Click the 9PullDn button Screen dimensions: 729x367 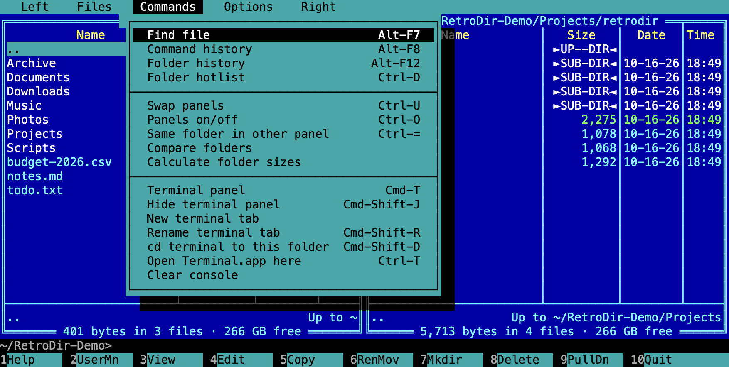(592, 360)
